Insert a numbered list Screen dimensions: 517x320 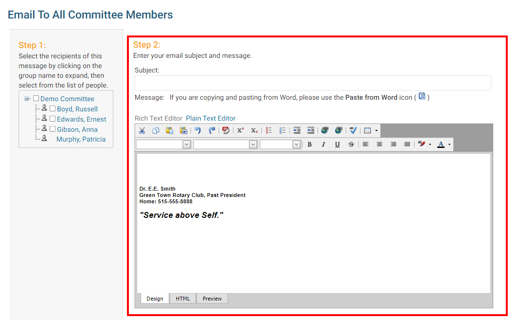(x=268, y=130)
